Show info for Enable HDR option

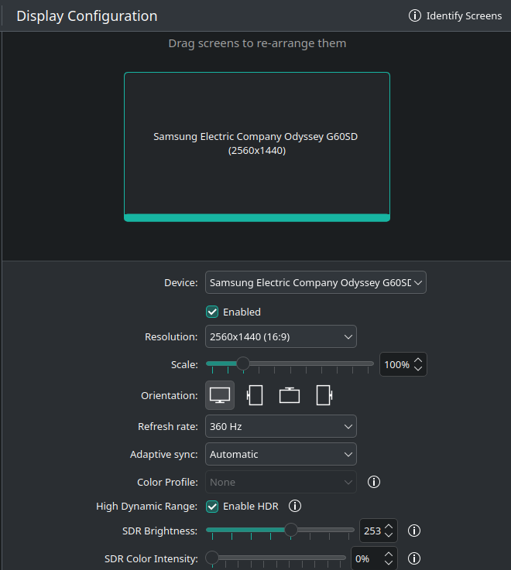tap(294, 507)
